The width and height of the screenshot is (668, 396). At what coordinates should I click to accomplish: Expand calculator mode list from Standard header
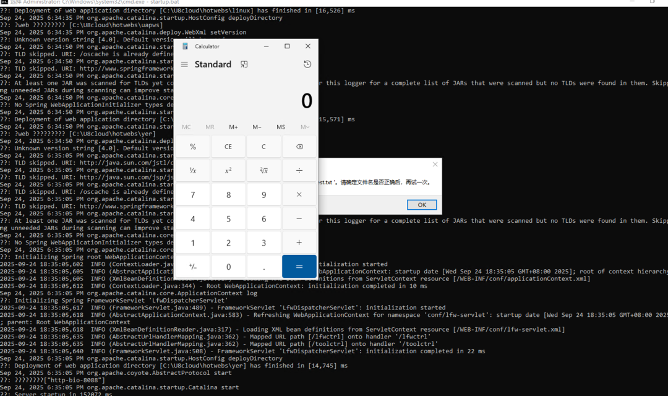pos(213,64)
